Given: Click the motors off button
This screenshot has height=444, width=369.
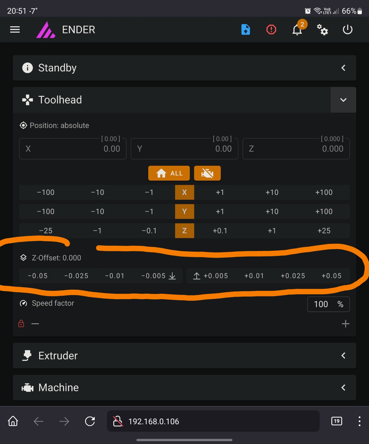Looking at the screenshot, I should click(207, 173).
